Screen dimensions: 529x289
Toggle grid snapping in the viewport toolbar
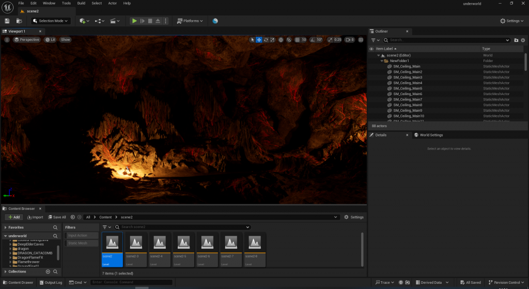click(297, 40)
